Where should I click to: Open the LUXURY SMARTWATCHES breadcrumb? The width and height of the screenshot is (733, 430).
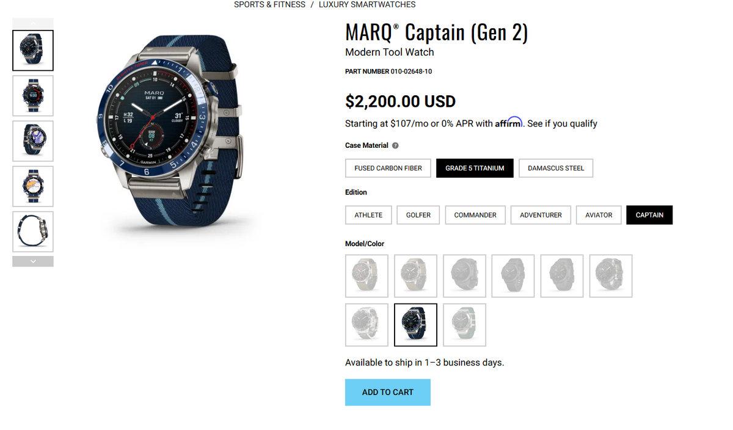(366, 4)
